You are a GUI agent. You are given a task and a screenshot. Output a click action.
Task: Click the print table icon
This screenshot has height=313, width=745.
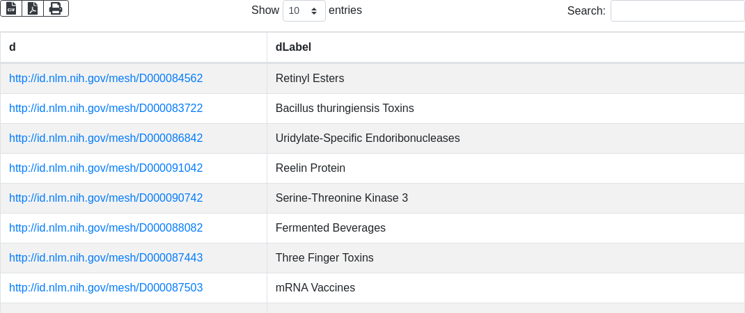[x=56, y=8]
